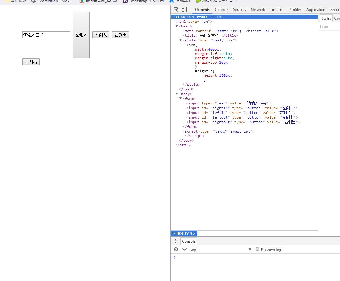Open the top execution context dropdown

pyautogui.click(x=221, y=249)
